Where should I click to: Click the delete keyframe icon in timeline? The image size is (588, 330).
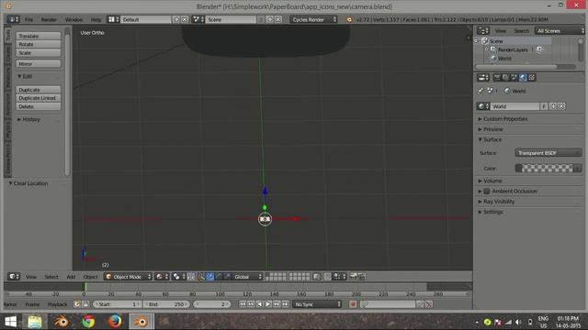pyautogui.click(x=429, y=304)
